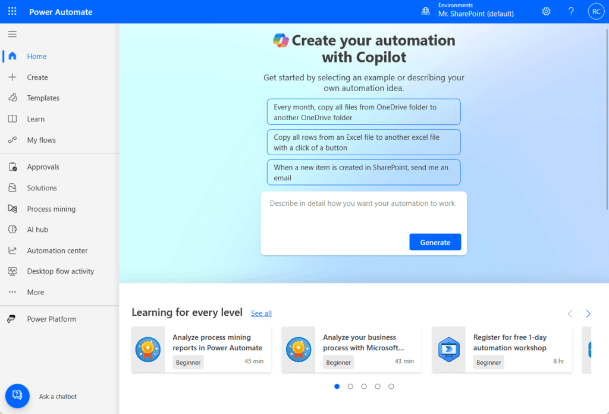
Task: Expand the More navigation item
Action: point(35,292)
